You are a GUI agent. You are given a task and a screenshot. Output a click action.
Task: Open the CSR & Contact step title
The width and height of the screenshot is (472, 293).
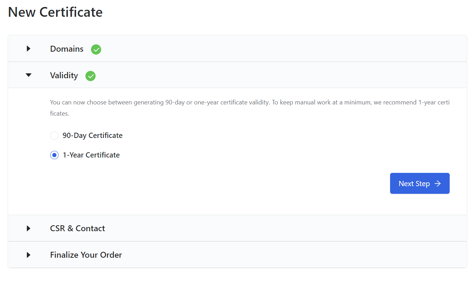[x=77, y=228]
